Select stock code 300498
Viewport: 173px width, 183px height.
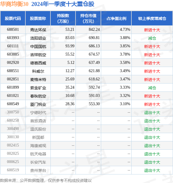coord(13,129)
